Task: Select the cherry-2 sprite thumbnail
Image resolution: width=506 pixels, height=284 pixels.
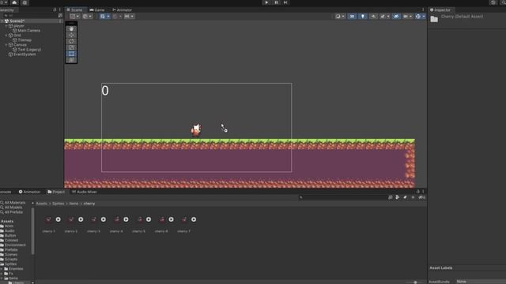Action: pos(71,219)
